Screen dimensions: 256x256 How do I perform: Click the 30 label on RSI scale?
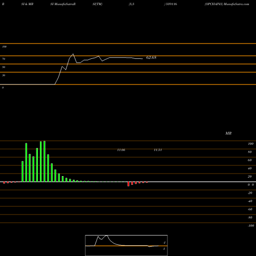(x=4, y=75)
